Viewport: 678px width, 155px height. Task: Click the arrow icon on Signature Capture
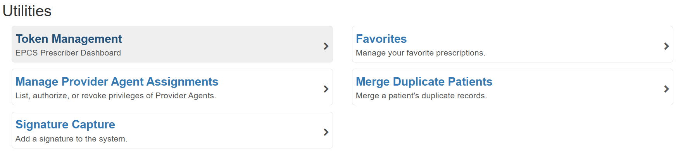pos(326,132)
